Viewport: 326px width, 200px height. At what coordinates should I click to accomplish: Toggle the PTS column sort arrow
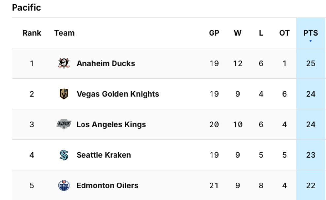pos(310,41)
